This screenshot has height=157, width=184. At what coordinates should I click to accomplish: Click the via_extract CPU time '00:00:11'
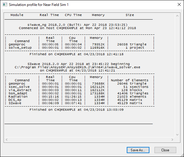click(x=73, y=90)
